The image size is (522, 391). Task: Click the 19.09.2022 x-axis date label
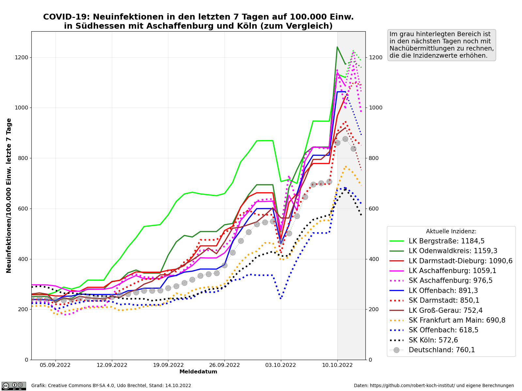(x=168, y=365)
